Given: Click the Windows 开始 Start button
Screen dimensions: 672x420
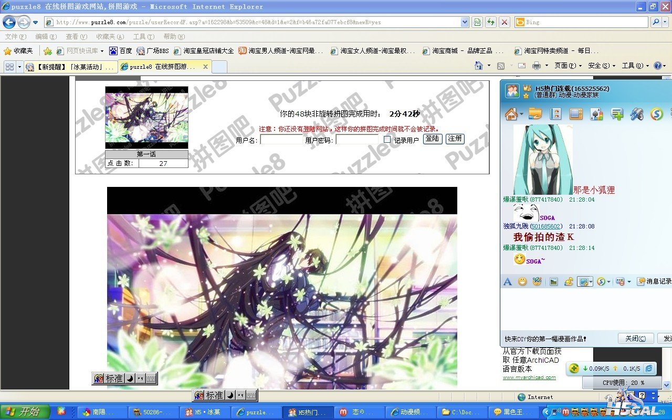Looking at the screenshot, I should point(25,412).
